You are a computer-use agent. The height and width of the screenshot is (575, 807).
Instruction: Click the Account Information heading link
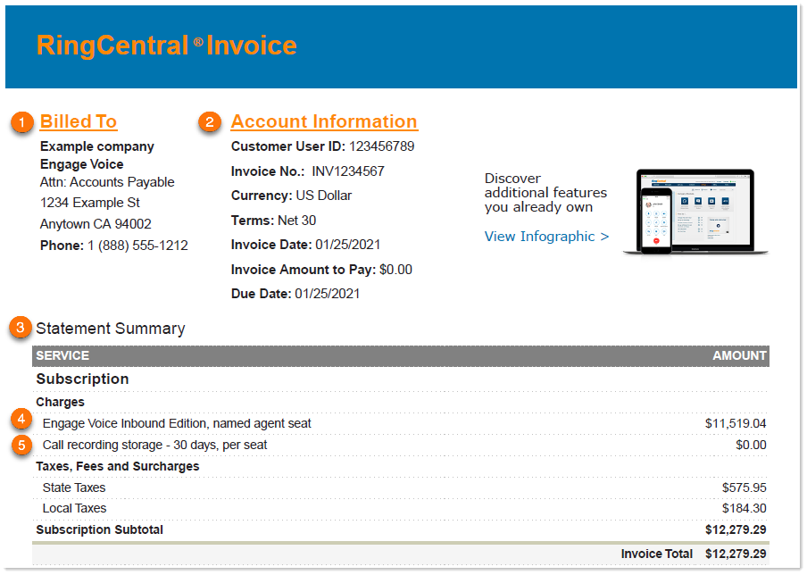coord(324,121)
